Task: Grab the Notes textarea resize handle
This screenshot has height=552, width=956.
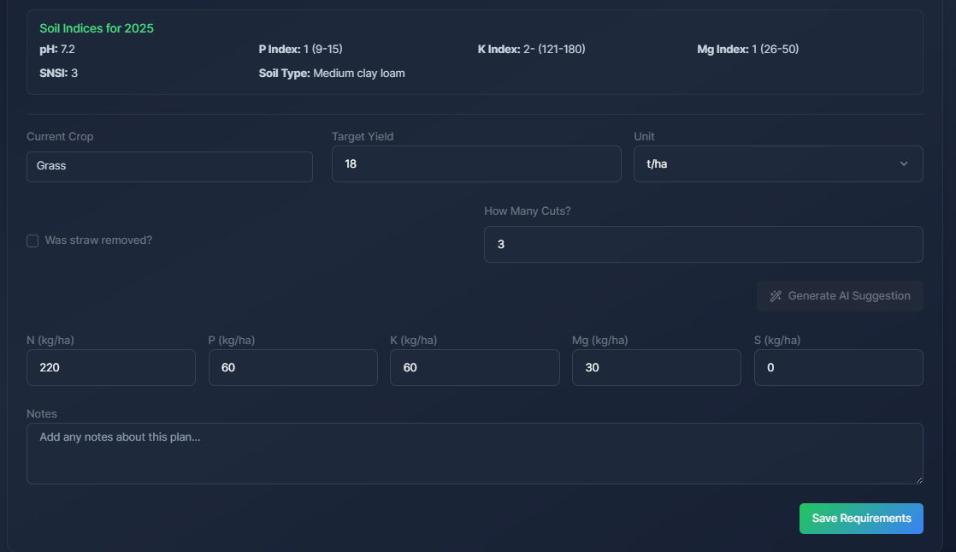Action: (918, 479)
